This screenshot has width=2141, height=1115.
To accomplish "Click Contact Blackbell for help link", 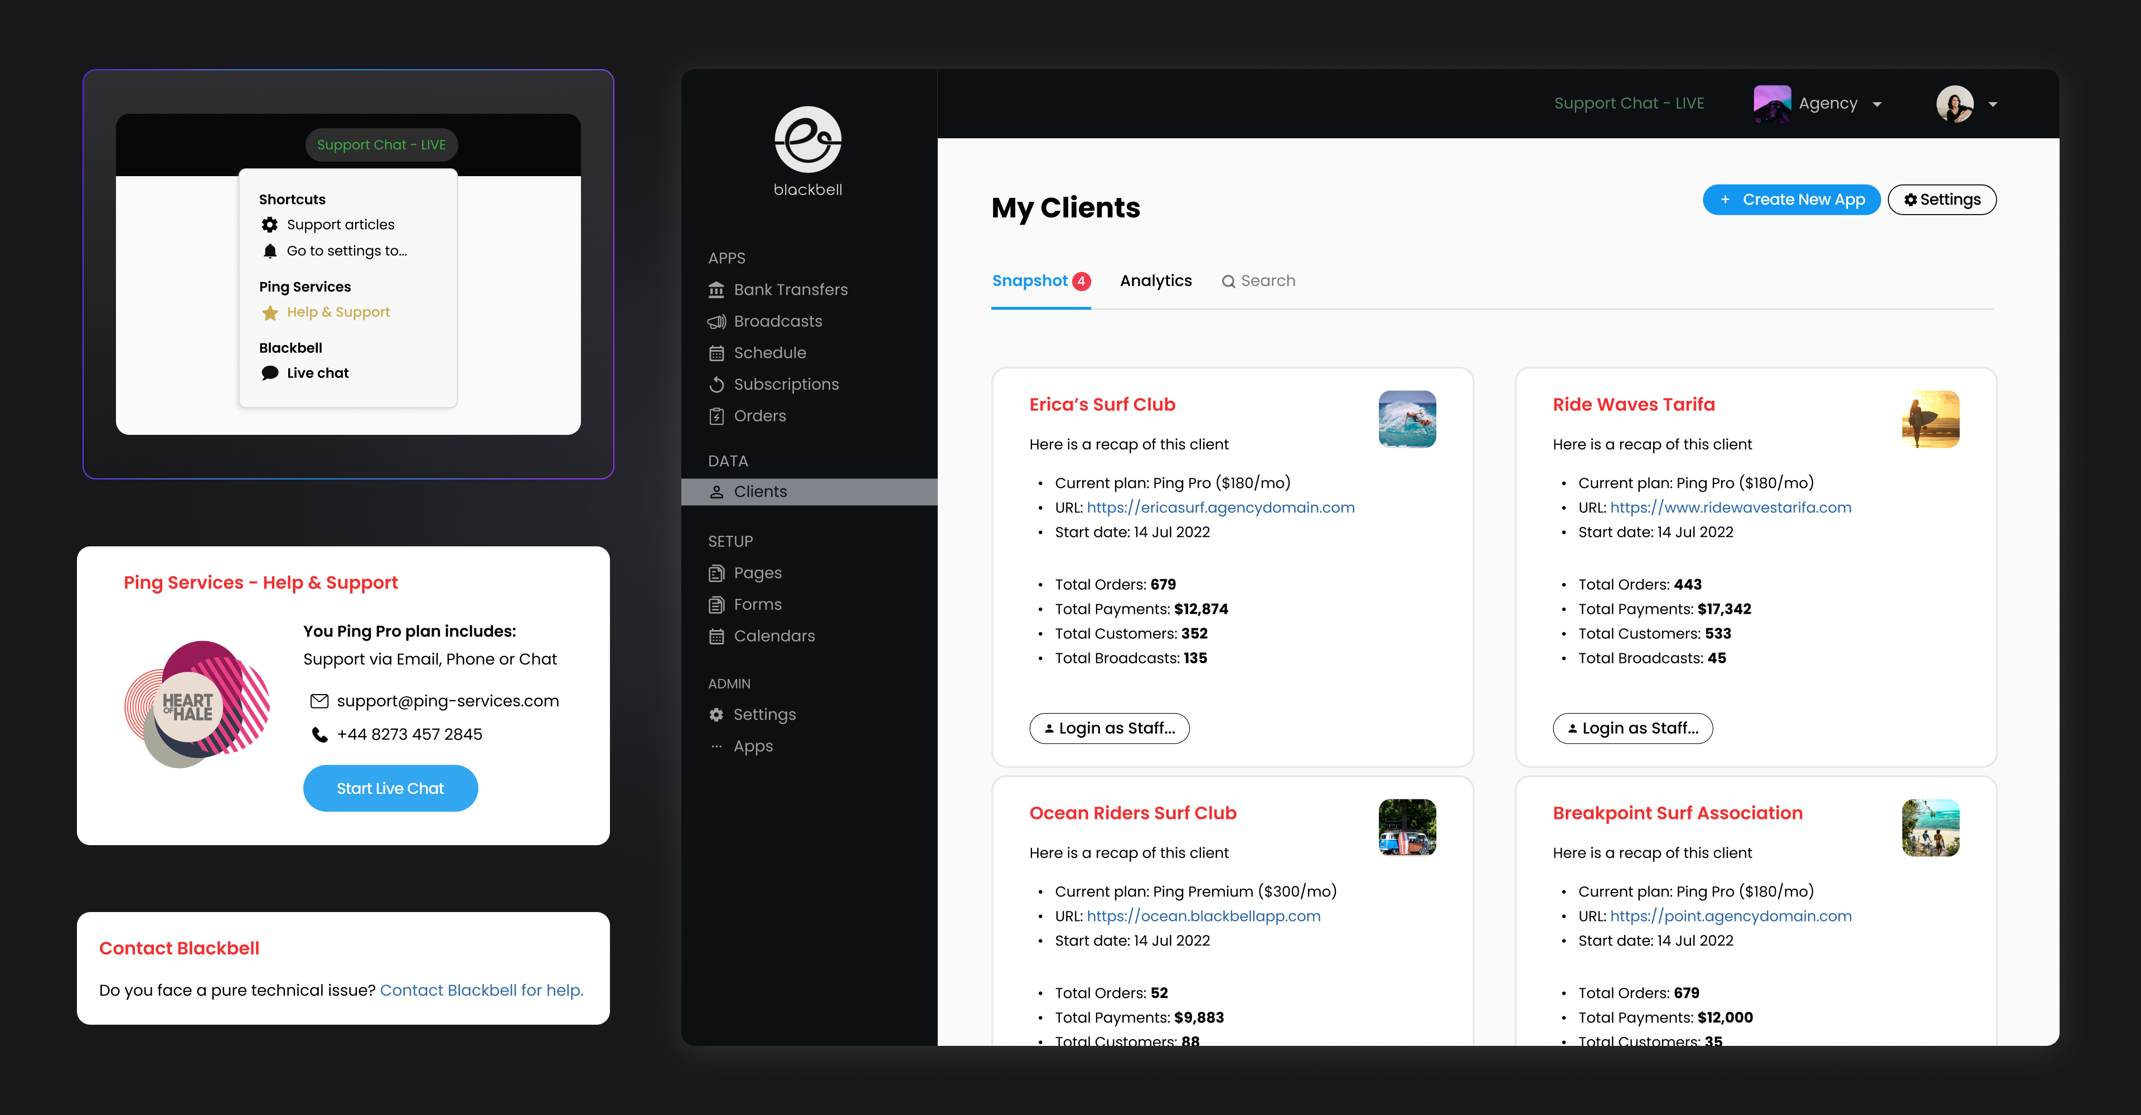I will (482, 990).
